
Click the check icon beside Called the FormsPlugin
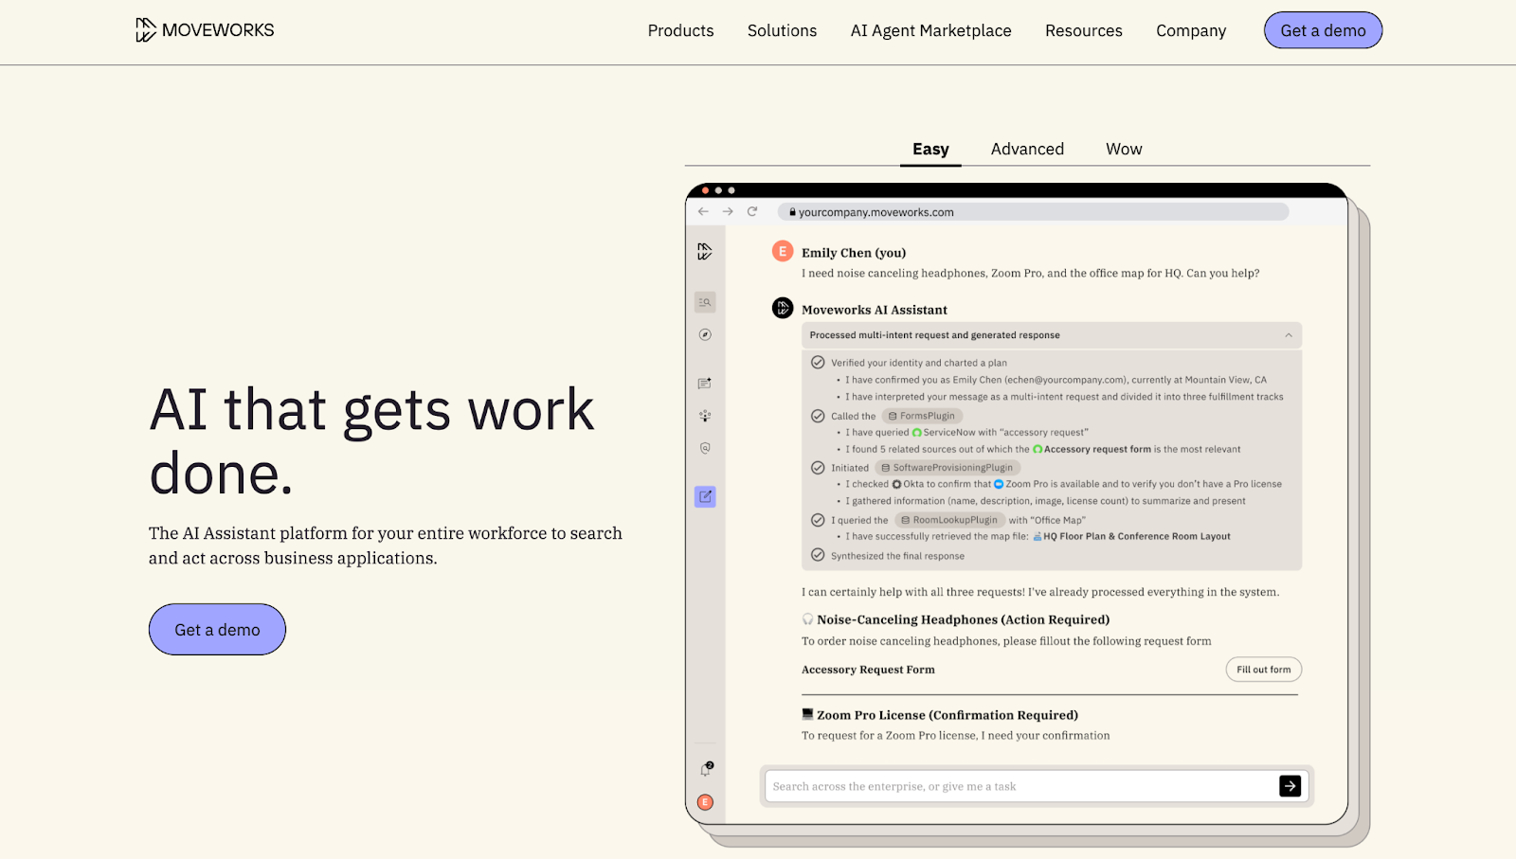coord(818,416)
